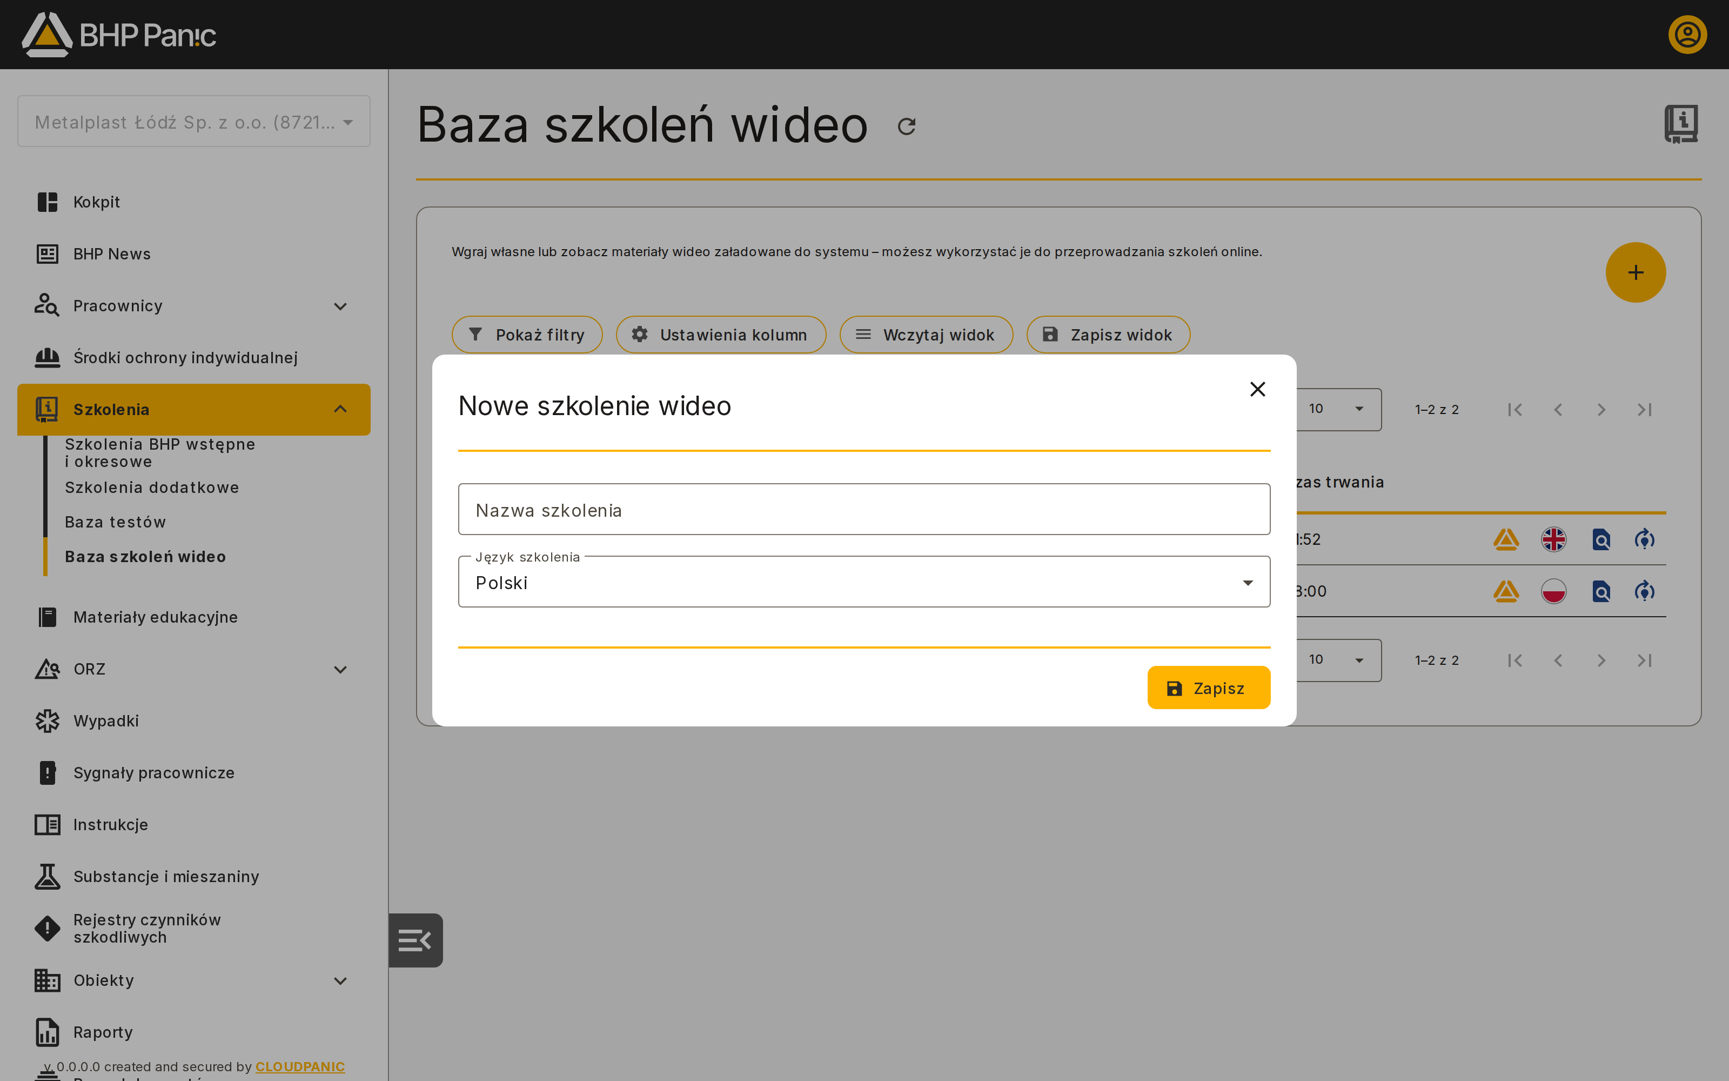
Task: Open Wypadki in the sidebar
Action: coord(193,720)
